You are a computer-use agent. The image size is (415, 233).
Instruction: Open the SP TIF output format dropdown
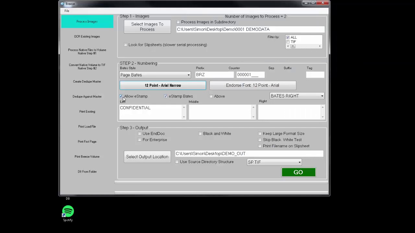pos(274,162)
